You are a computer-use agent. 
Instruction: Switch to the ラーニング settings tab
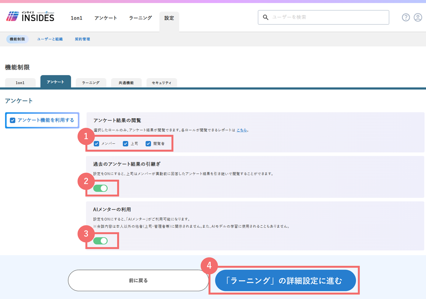[91, 83]
